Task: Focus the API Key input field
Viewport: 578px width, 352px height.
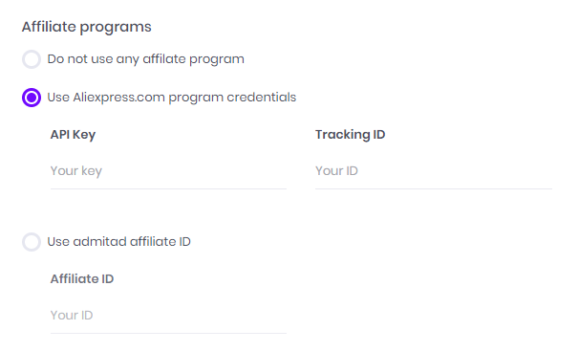Action: tap(168, 171)
